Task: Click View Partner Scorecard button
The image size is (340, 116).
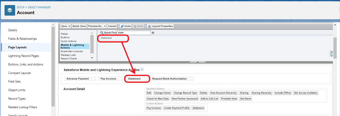Action: (185, 99)
